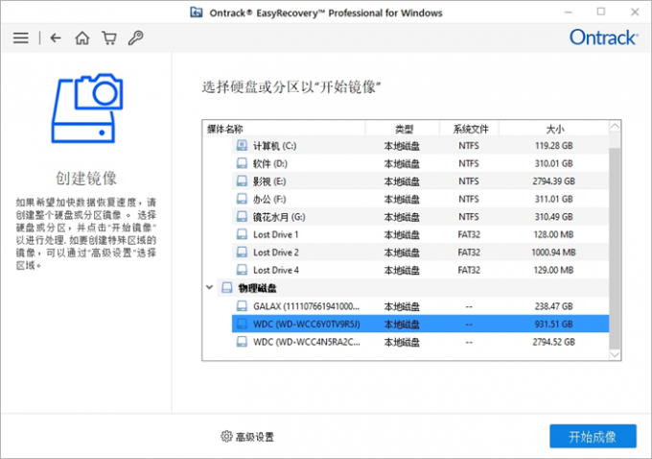Viewport: 652px width, 459px height.
Task: Open activation via the key icon
Action: click(135, 37)
